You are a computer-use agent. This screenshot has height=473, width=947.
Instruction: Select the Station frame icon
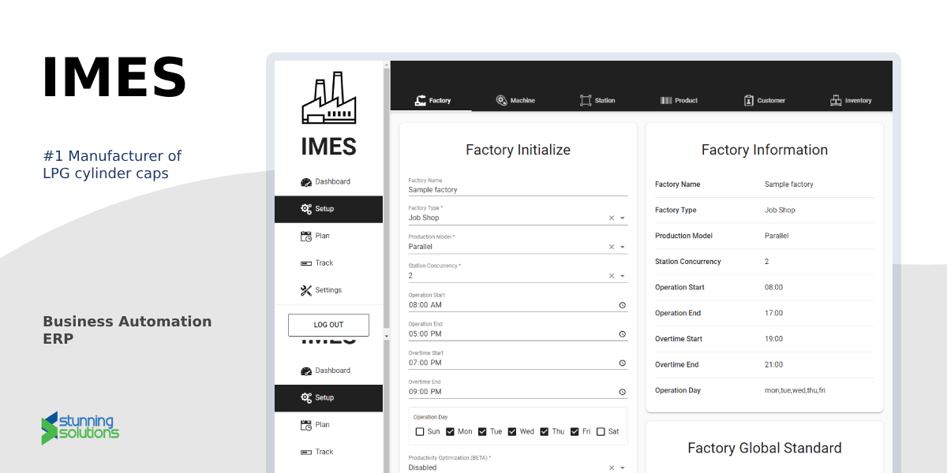tap(586, 100)
